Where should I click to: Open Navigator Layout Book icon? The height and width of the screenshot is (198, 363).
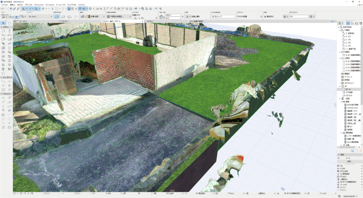click(x=356, y=23)
